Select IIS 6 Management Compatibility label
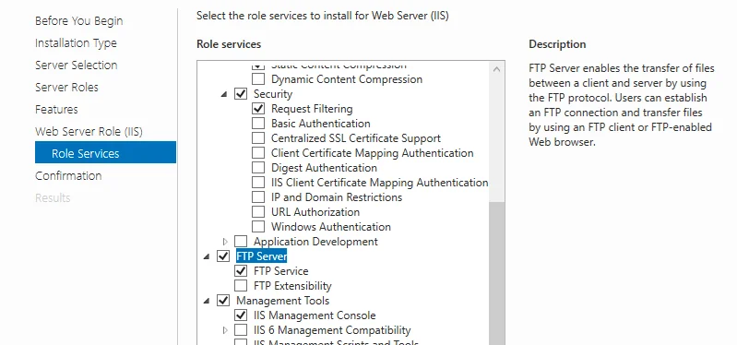Screen dimensions: 737x345 click(332, 330)
